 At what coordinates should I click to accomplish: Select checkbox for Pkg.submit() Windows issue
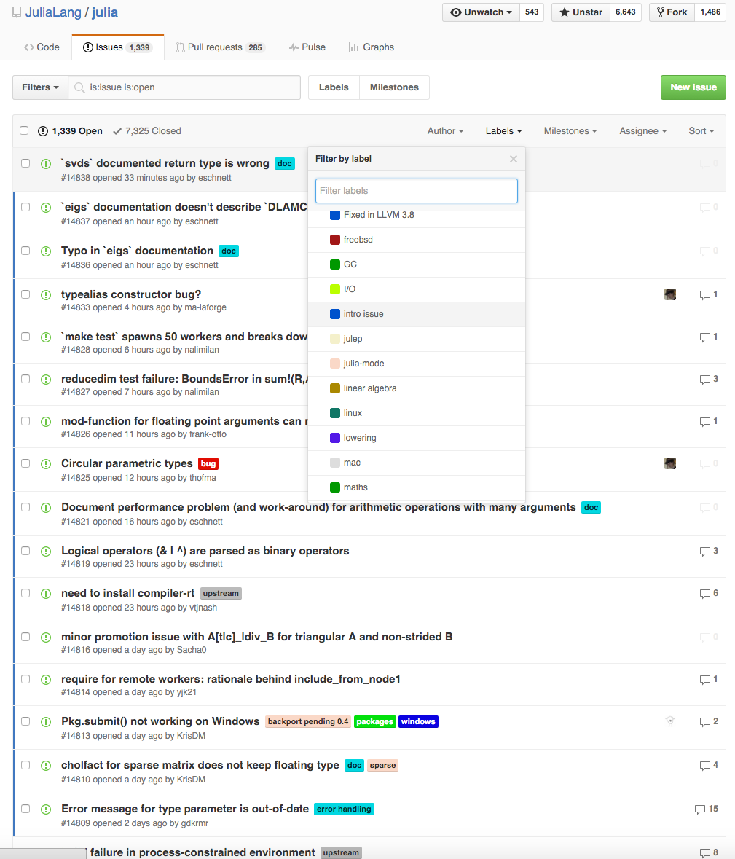tap(25, 721)
